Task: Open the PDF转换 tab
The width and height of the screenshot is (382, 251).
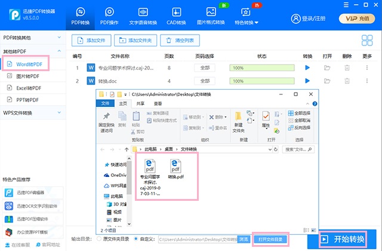Action: 80,16
